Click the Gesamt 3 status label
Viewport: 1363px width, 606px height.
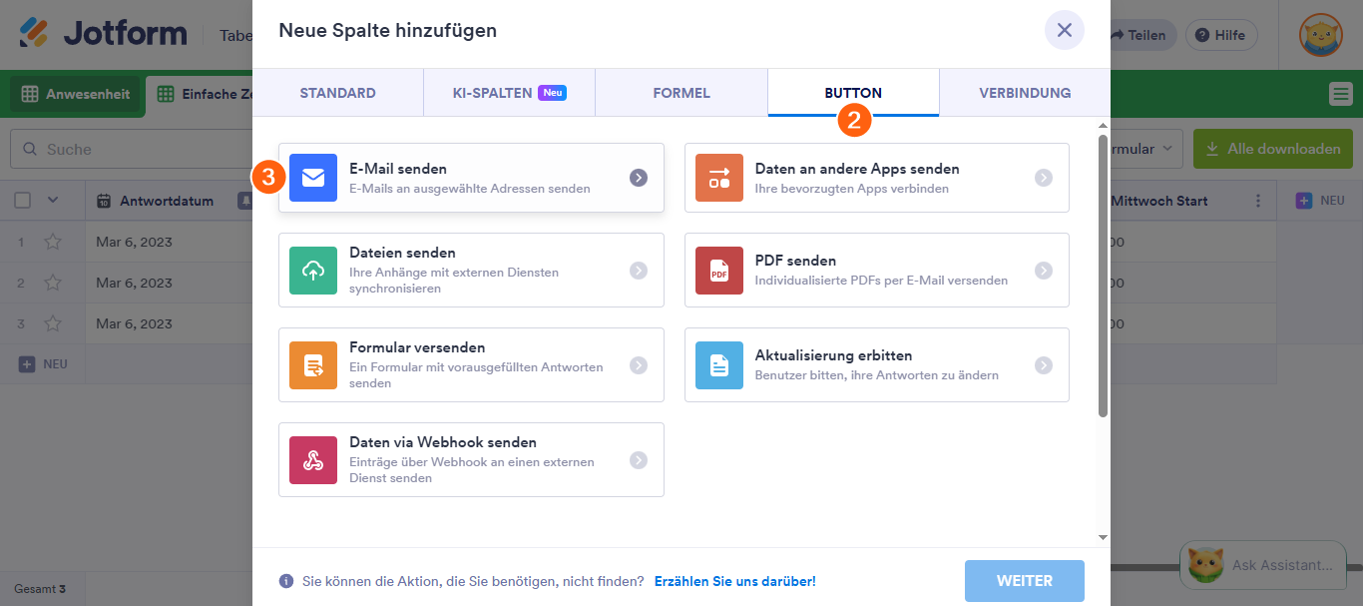(x=40, y=589)
